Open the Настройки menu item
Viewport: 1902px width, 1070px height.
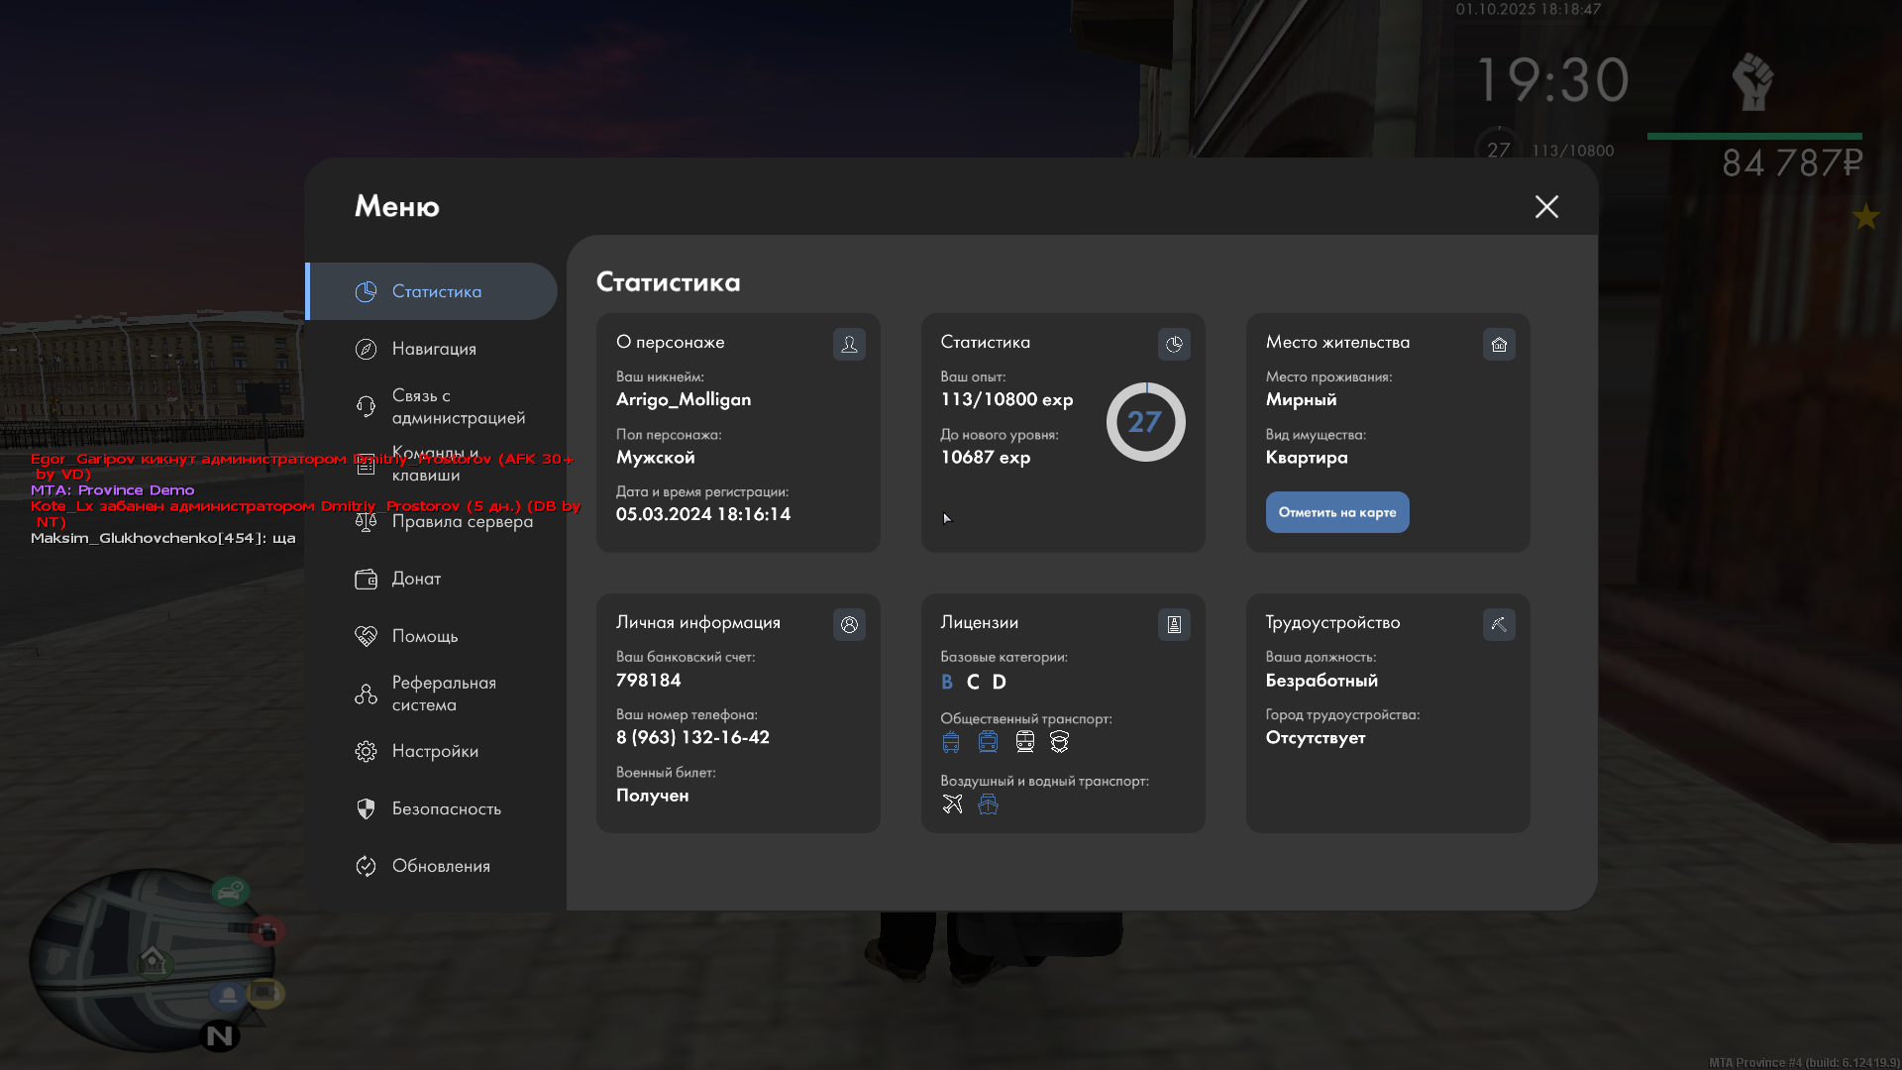point(434,751)
